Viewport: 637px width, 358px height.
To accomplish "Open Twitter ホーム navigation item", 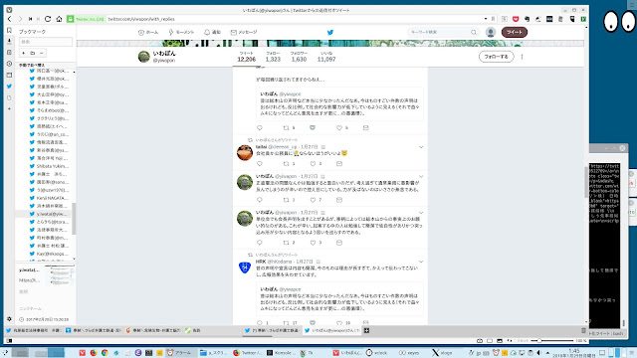I will 148,32.
